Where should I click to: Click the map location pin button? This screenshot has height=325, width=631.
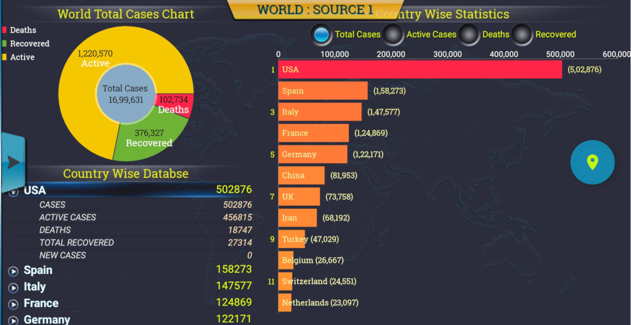(x=592, y=162)
